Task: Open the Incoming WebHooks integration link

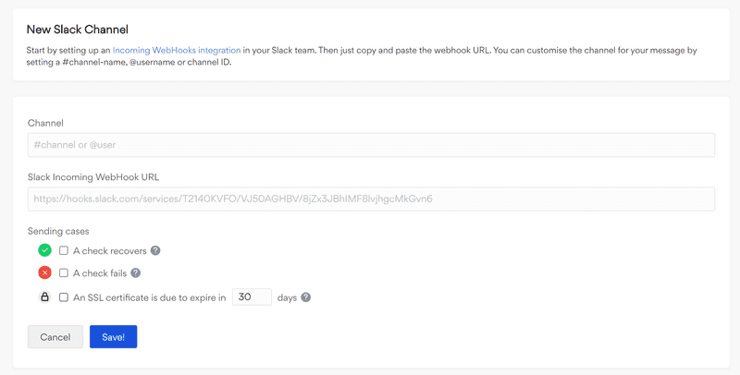Action: pyautogui.click(x=177, y=50)
